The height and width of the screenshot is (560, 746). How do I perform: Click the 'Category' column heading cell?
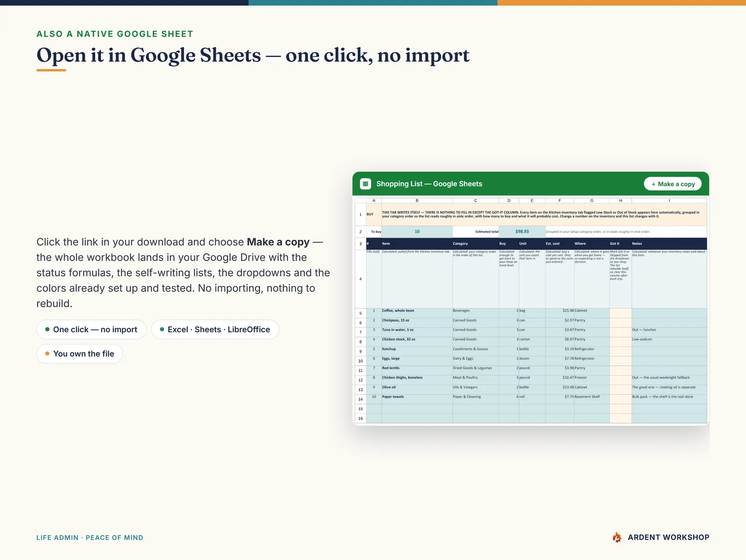click(x=476, y=244)
